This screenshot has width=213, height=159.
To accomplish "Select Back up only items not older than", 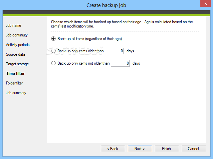I will 53,63.
